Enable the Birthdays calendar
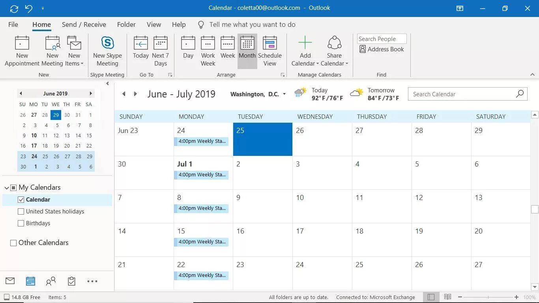Screen dimensions: 539x303 point(21,223)
